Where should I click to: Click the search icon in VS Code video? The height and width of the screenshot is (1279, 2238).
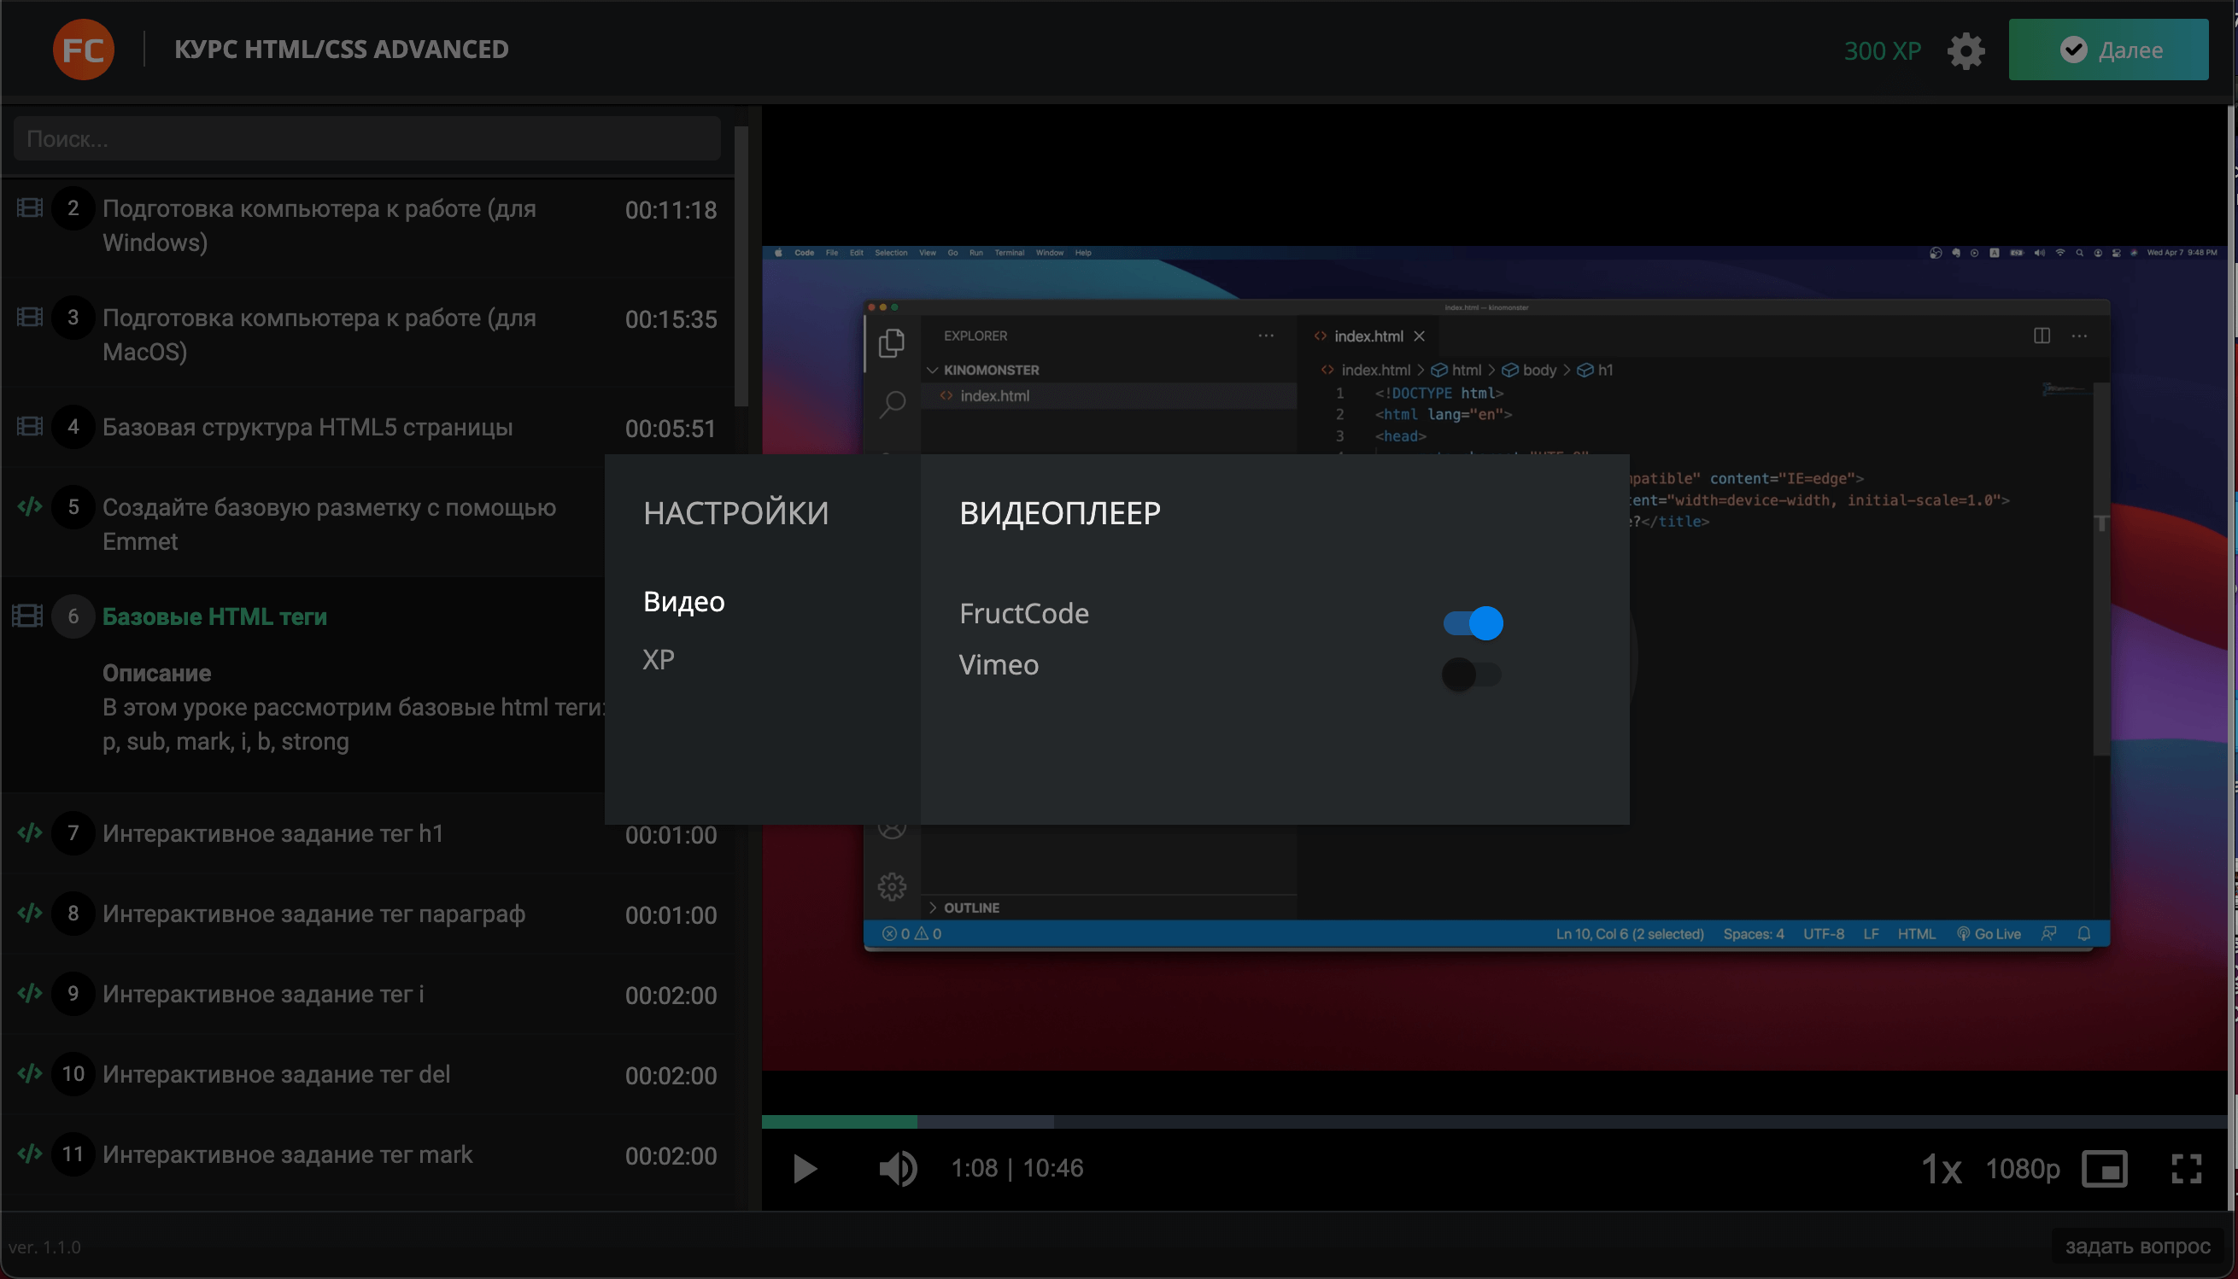pos(892,405)
